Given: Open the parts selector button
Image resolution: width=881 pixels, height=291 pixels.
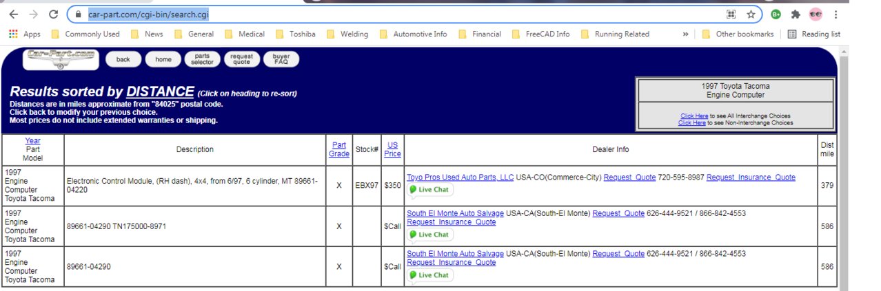Looking at the screenshot, I should pyautogui.click(x=202, y=59).
